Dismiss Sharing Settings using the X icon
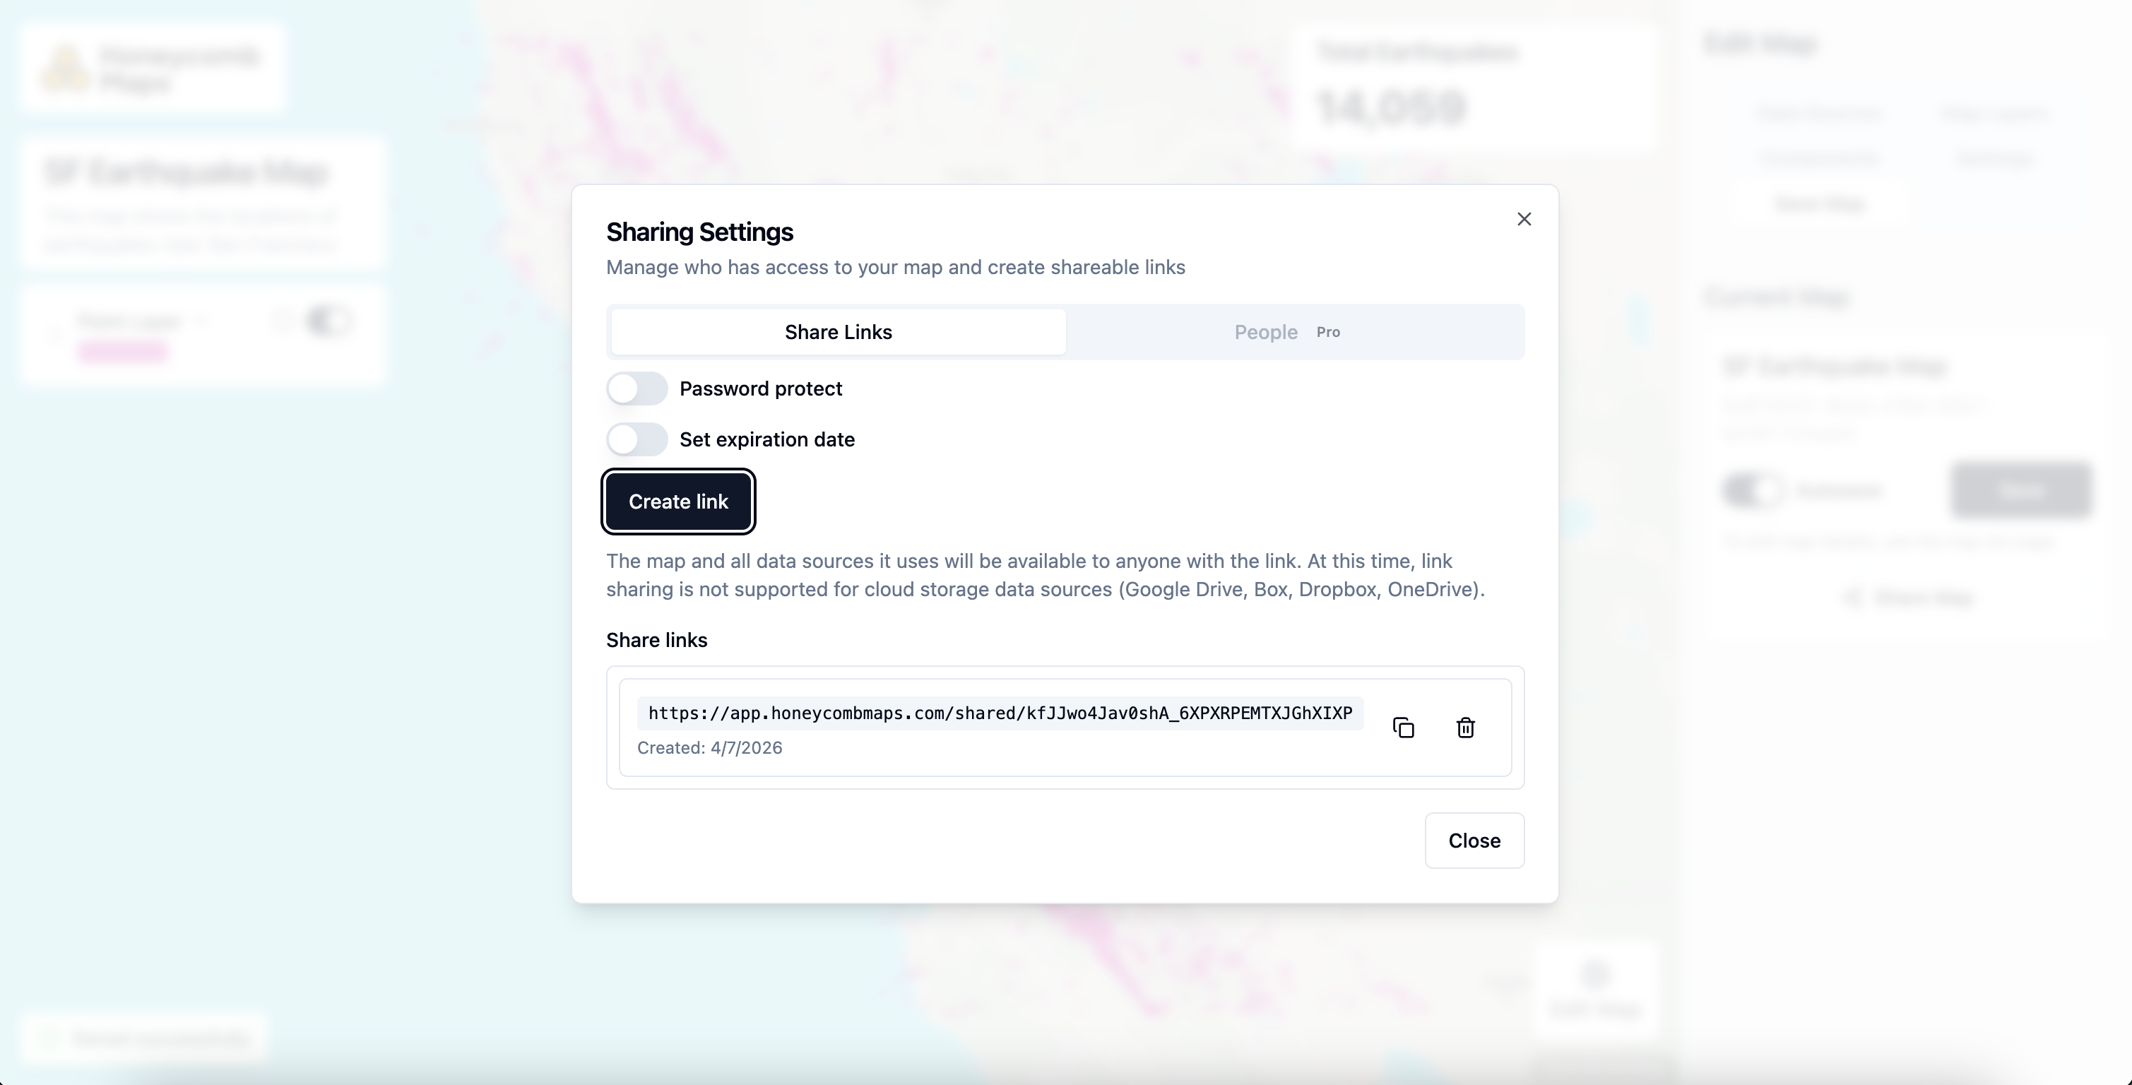This screenshot has width=2132, height=1085. tap(1524, 218)
